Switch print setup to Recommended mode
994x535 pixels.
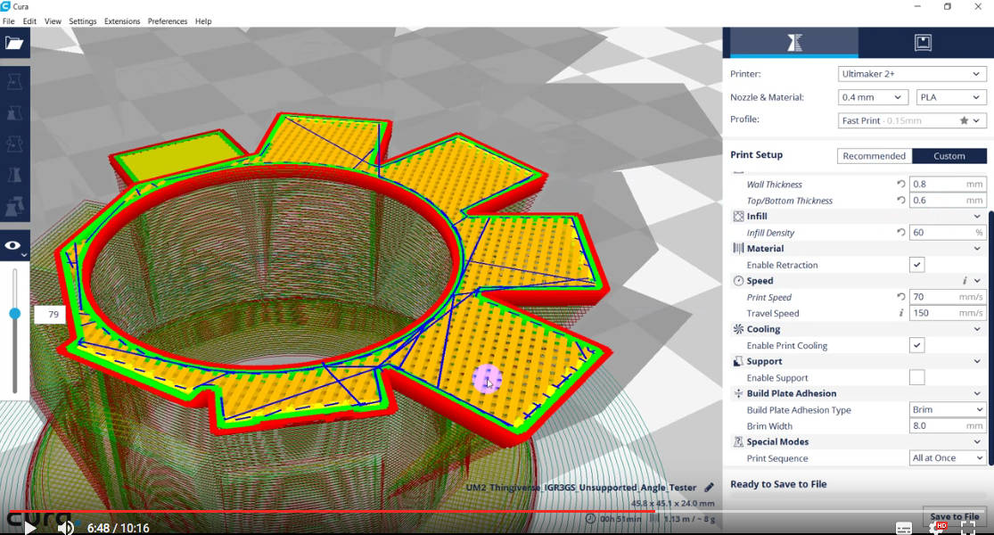point(875,156)
